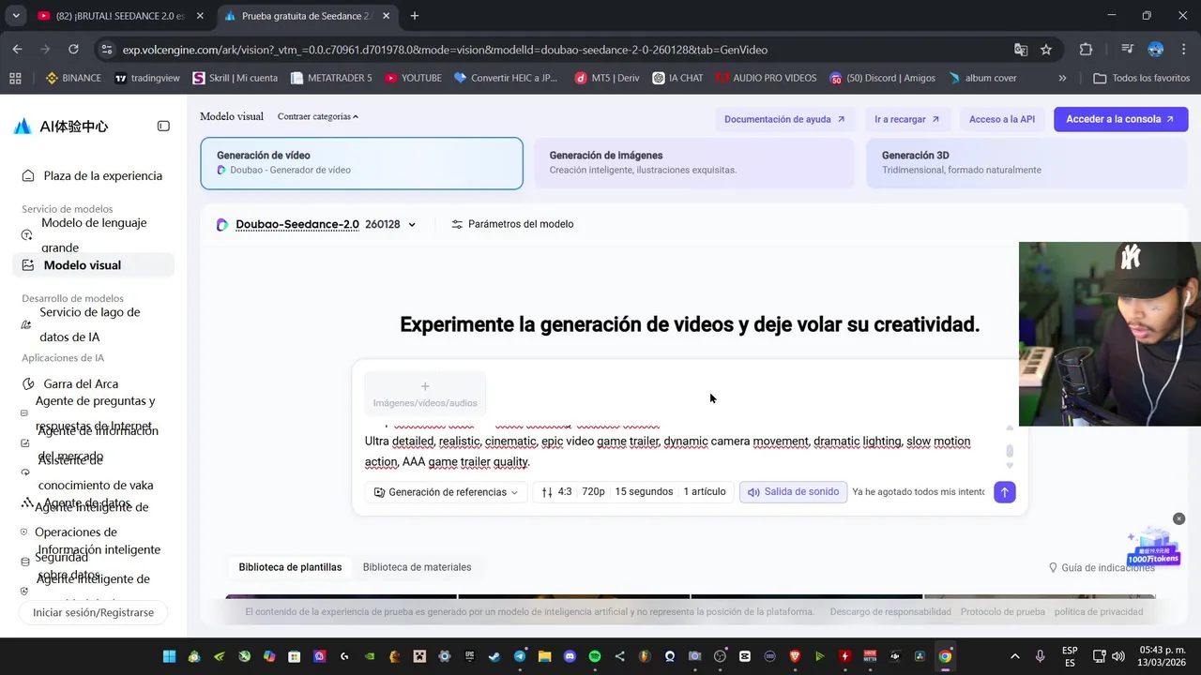Expand more bookmarks chevron
Screen dimensions: 1201x675
(x=1062, y=78)
